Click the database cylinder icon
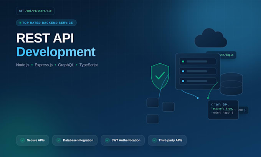261x157 pixels. coord(231,84)
